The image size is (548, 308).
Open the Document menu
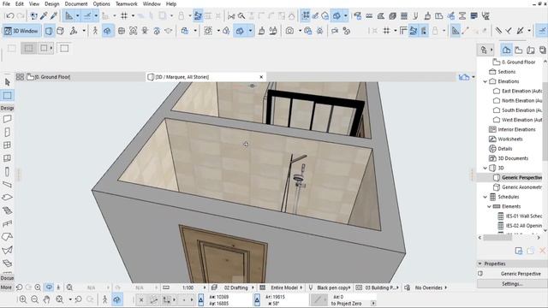pos(76,3)
